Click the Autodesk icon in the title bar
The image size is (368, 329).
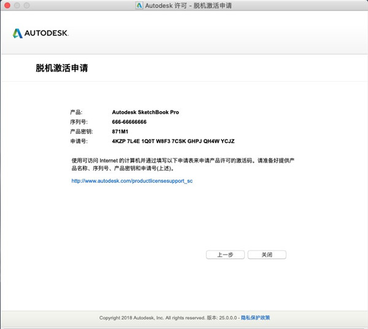pos(139,6)
